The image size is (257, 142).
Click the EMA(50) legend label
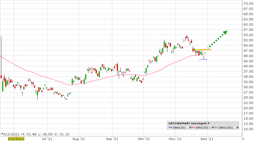[x=202, y=128]
